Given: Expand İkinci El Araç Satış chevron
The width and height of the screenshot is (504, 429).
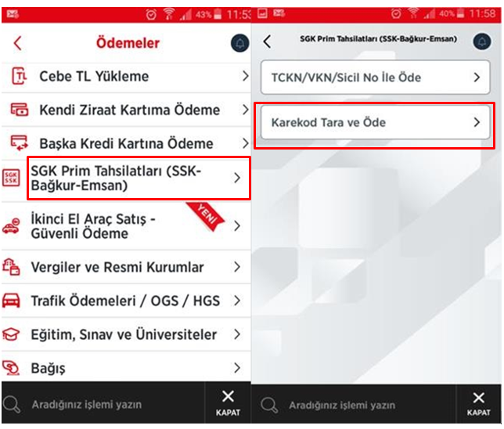Looking at the screenshot, I should click(237, 225).
